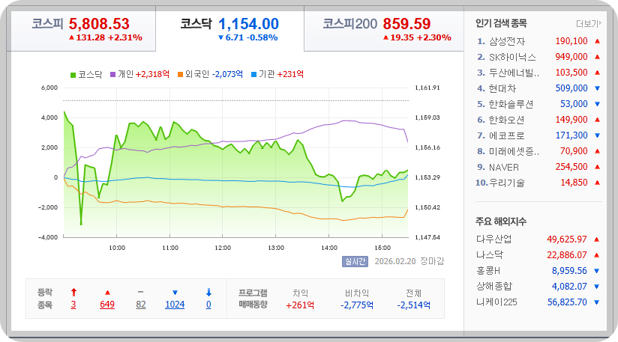
Task: Open 우리기술 stock link
Action: point(507,183)
